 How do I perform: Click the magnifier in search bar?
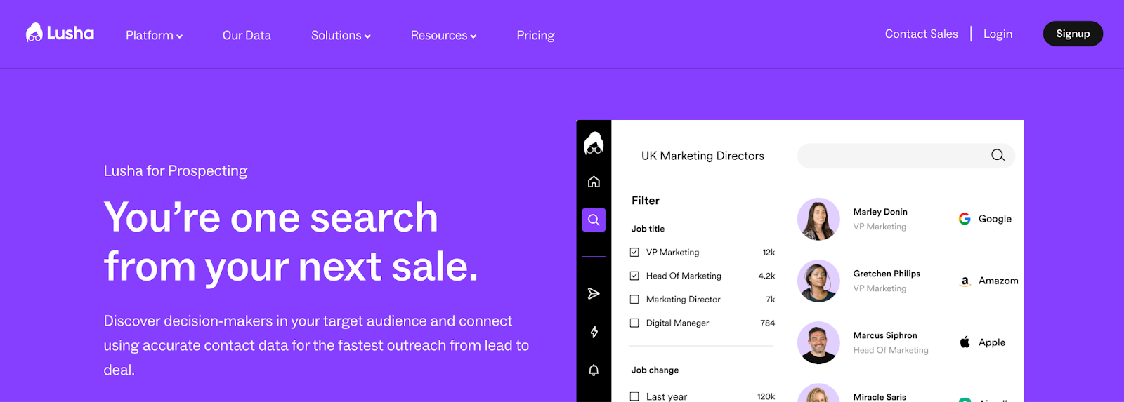click(998, 156)
